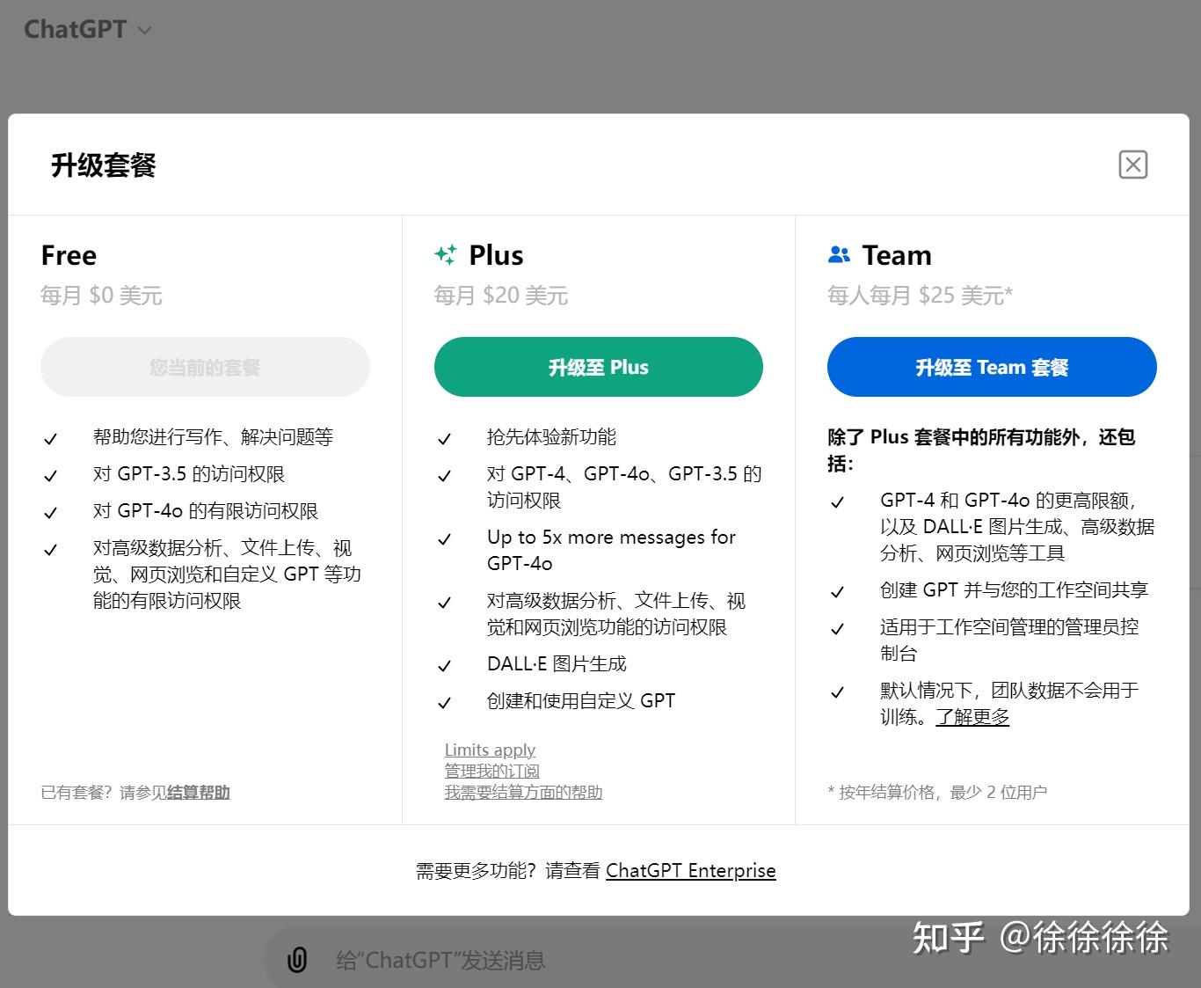Open the Limits apply link

[490, 750]
